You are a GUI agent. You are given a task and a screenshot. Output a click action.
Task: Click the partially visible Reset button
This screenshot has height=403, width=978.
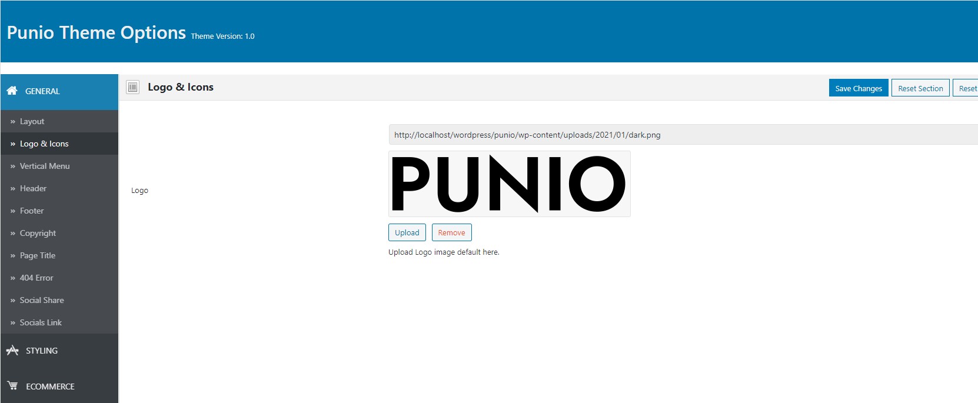[966, 88]
